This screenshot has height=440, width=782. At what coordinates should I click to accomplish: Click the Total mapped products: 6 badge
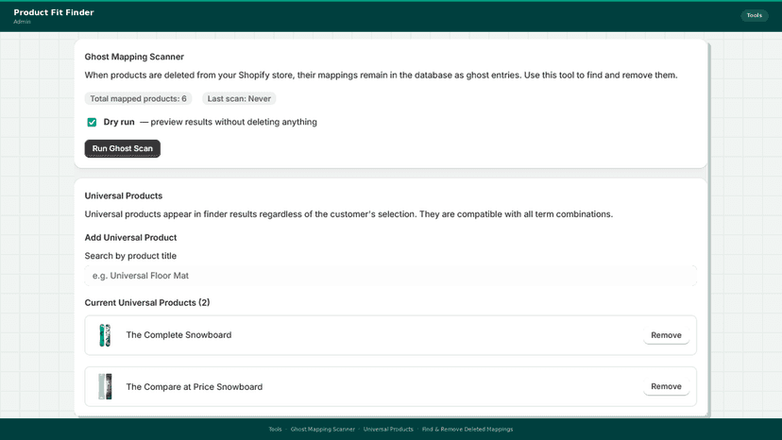138,99
